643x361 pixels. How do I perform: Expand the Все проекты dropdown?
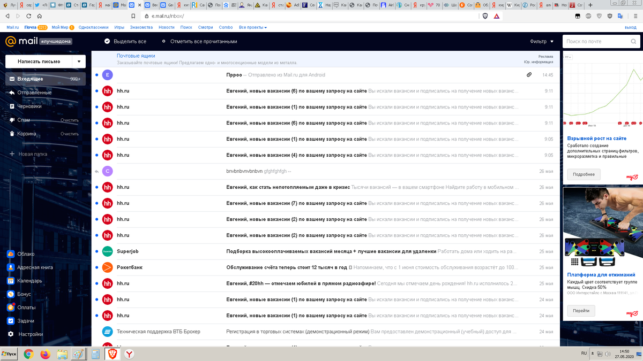tap(253, 27)
